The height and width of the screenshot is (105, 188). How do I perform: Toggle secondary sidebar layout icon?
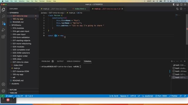pos(182,4)
